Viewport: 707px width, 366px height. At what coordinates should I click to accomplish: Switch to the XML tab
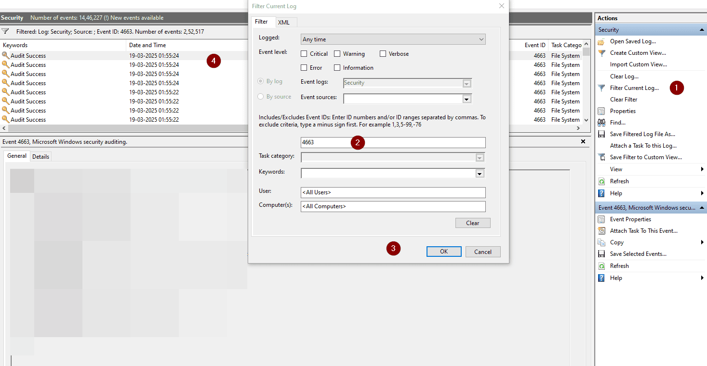click(x=284, y=23)
